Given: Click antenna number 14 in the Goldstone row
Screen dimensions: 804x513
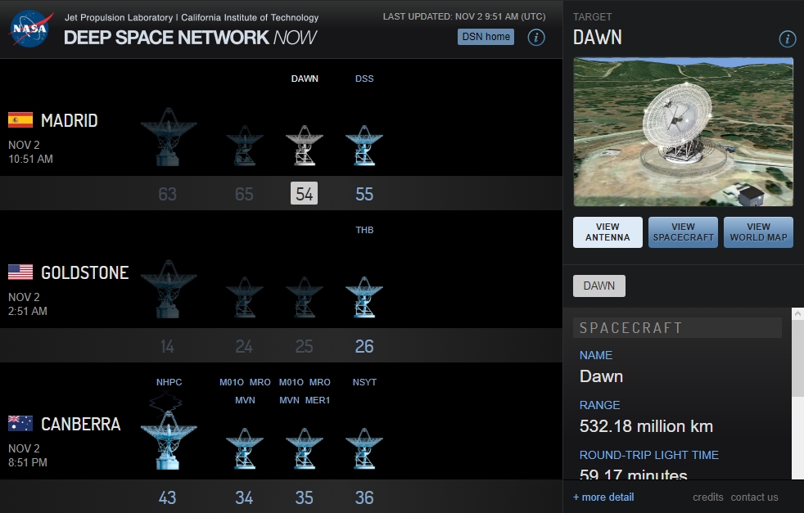Looking at the screenshot, I should [167, 346].
